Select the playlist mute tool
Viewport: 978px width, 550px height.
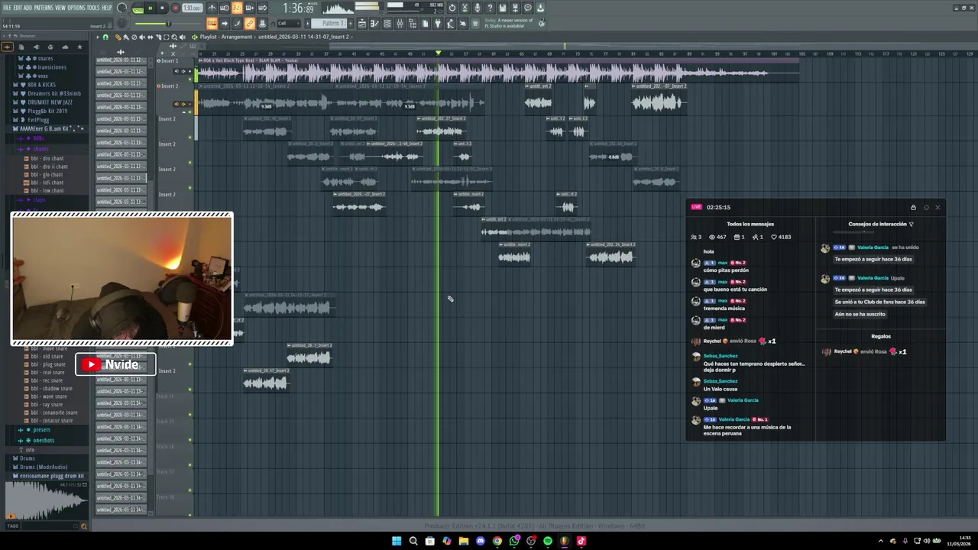142,37
